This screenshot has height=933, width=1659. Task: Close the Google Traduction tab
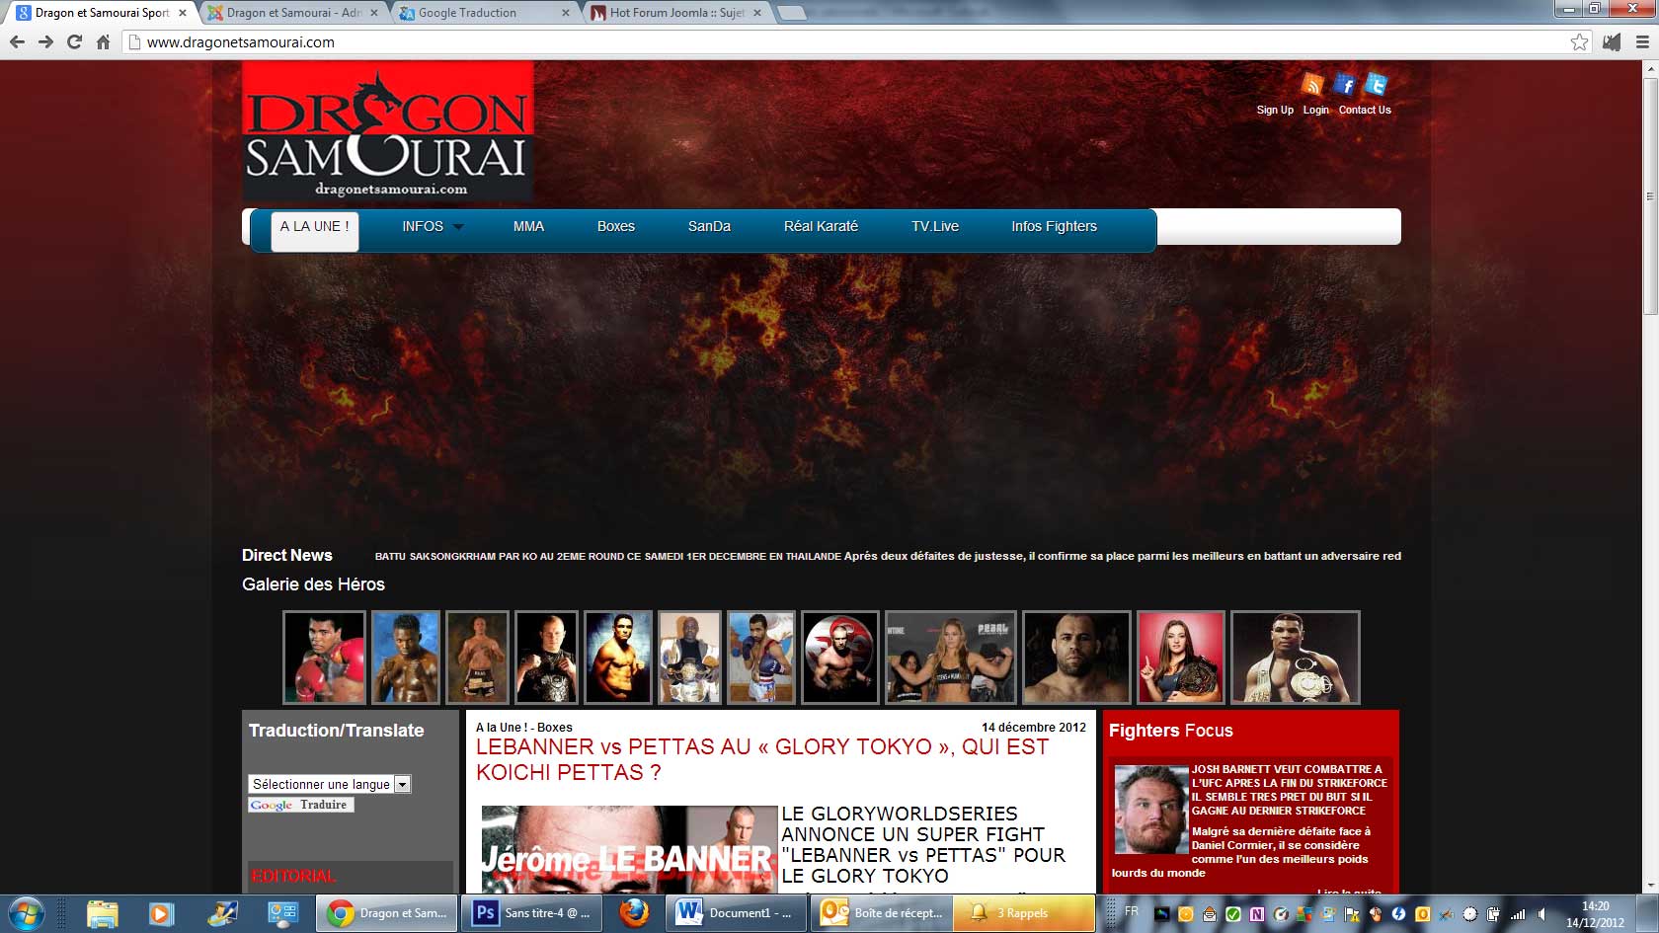[566, 13]
